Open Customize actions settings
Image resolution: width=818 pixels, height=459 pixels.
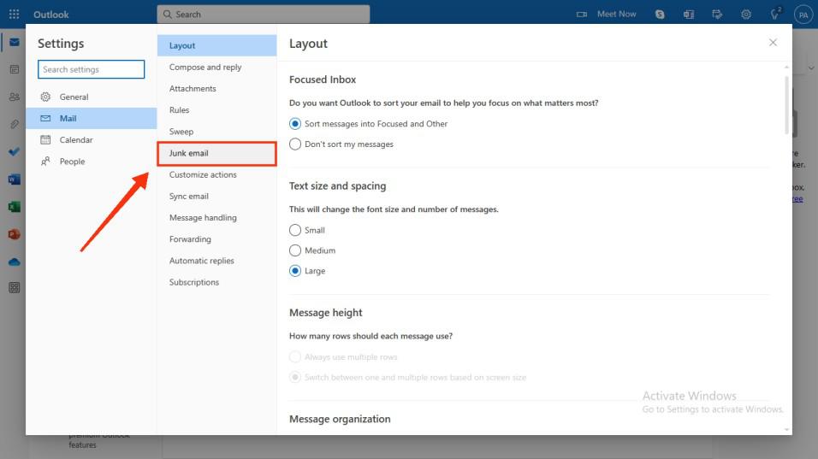tap(217, 174)
